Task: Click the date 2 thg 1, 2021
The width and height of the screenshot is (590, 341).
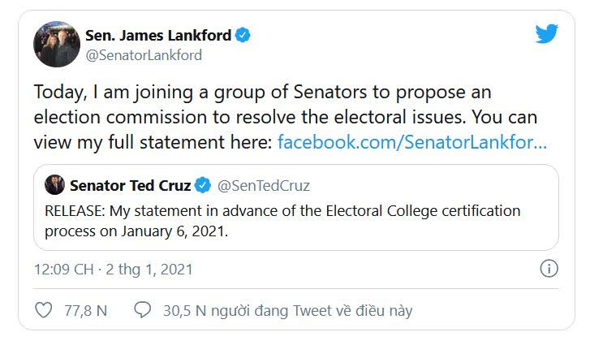Action: click(x=149, y=270)
